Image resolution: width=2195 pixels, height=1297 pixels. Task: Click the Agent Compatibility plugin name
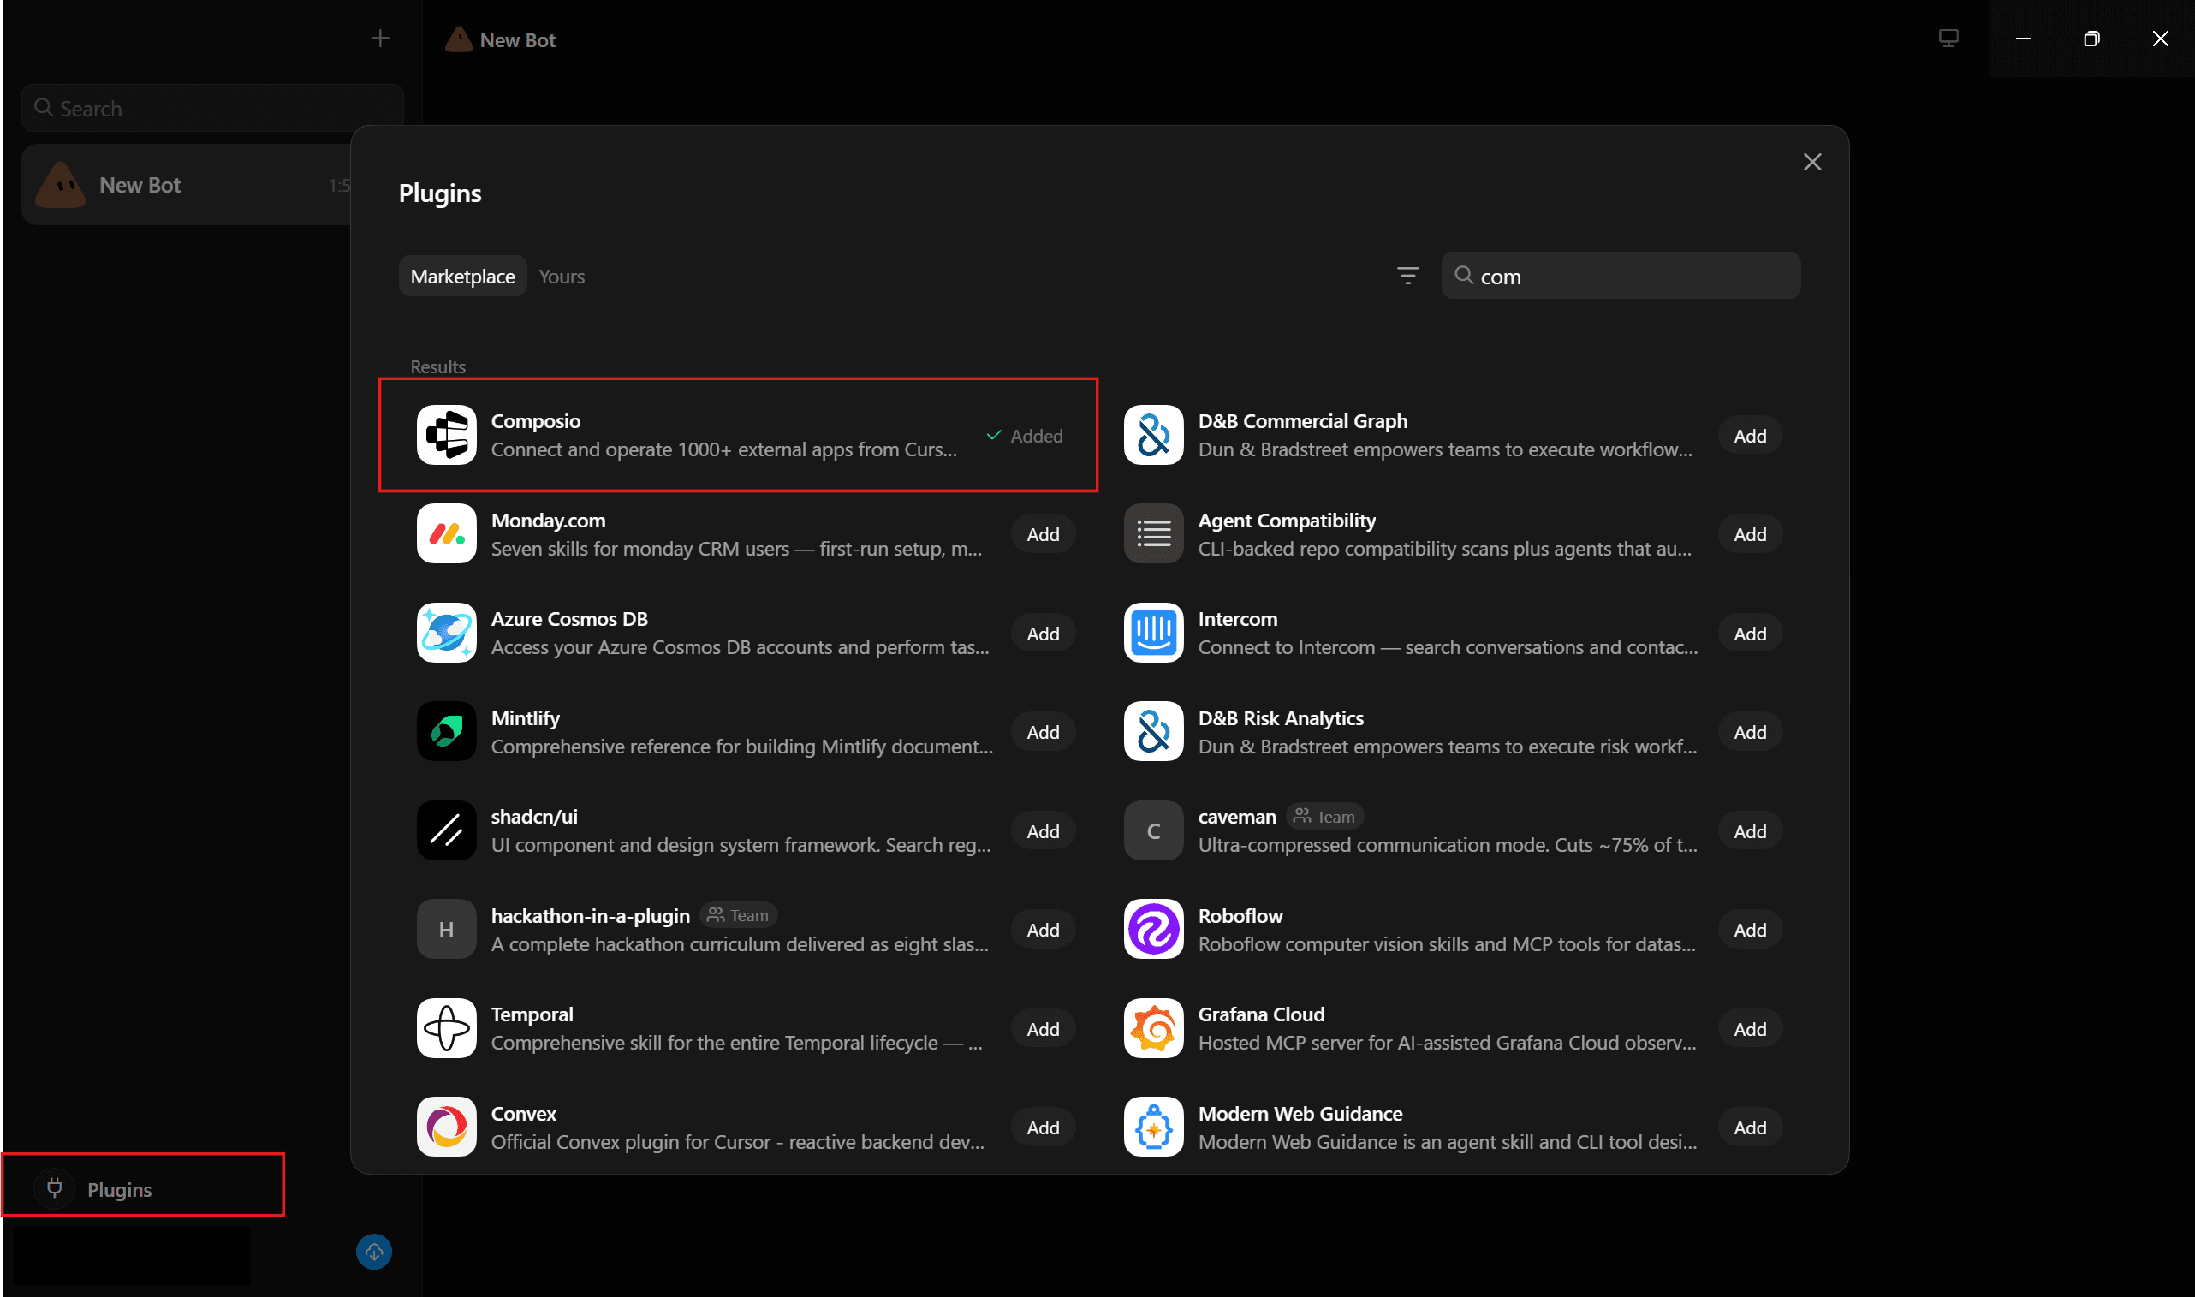point(1286,520)
